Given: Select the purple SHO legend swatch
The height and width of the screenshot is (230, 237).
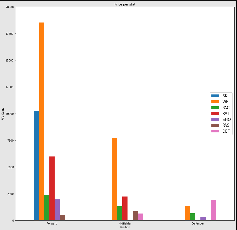Looking at the screenshot, I should tap(215, 119).
